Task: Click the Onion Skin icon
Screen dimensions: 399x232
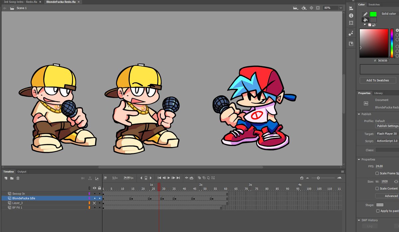Action: pyautogui.click(x=199, y=178)
